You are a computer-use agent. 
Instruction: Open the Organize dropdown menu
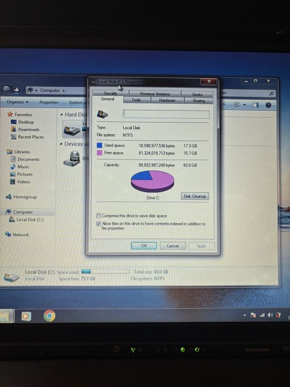pos(18,102)
